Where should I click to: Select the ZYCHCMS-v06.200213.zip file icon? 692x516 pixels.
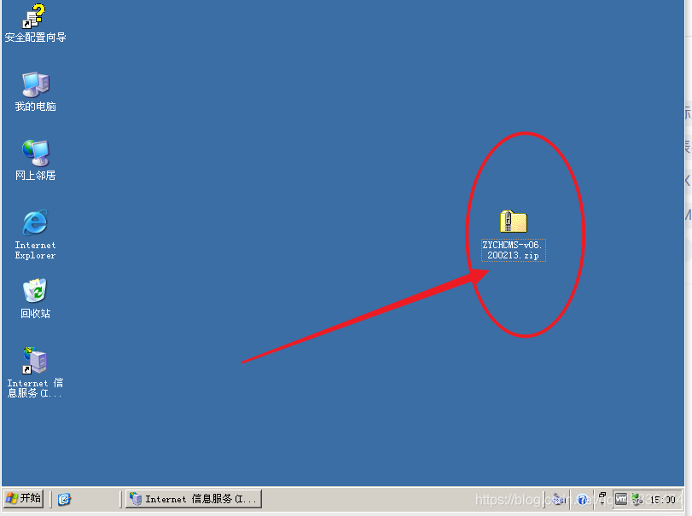click(x=514, y=222)
